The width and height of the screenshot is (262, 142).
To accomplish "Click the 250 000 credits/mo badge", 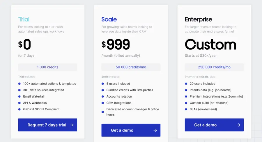I will click(214, 67).
